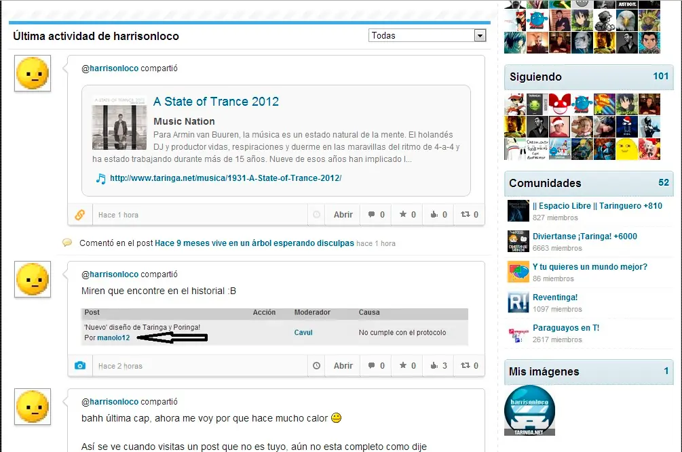Open the Comunidades count 52
Screen dimensions: 682x452
[664, 182]
